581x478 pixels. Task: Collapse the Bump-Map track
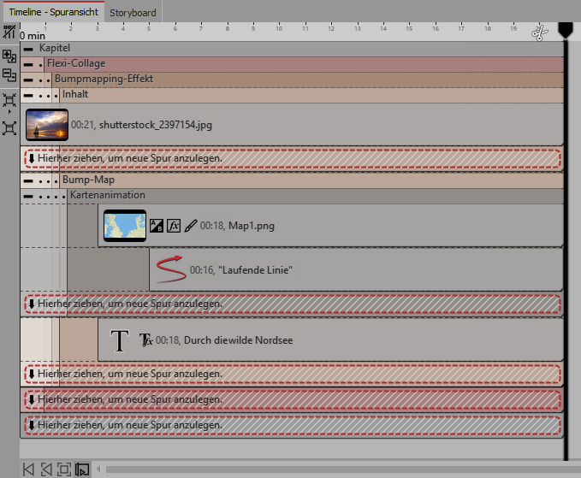tap(28, 181)
